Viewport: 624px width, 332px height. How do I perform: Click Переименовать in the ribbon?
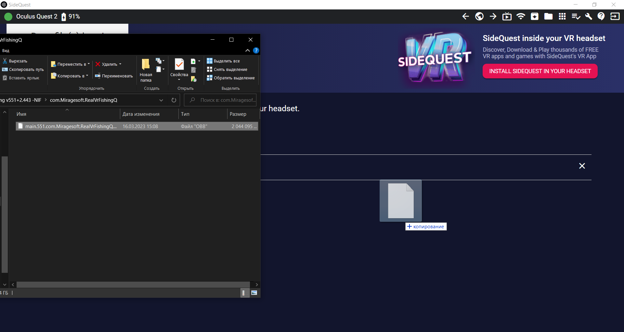pyautogui.click(x=114, y=76)
